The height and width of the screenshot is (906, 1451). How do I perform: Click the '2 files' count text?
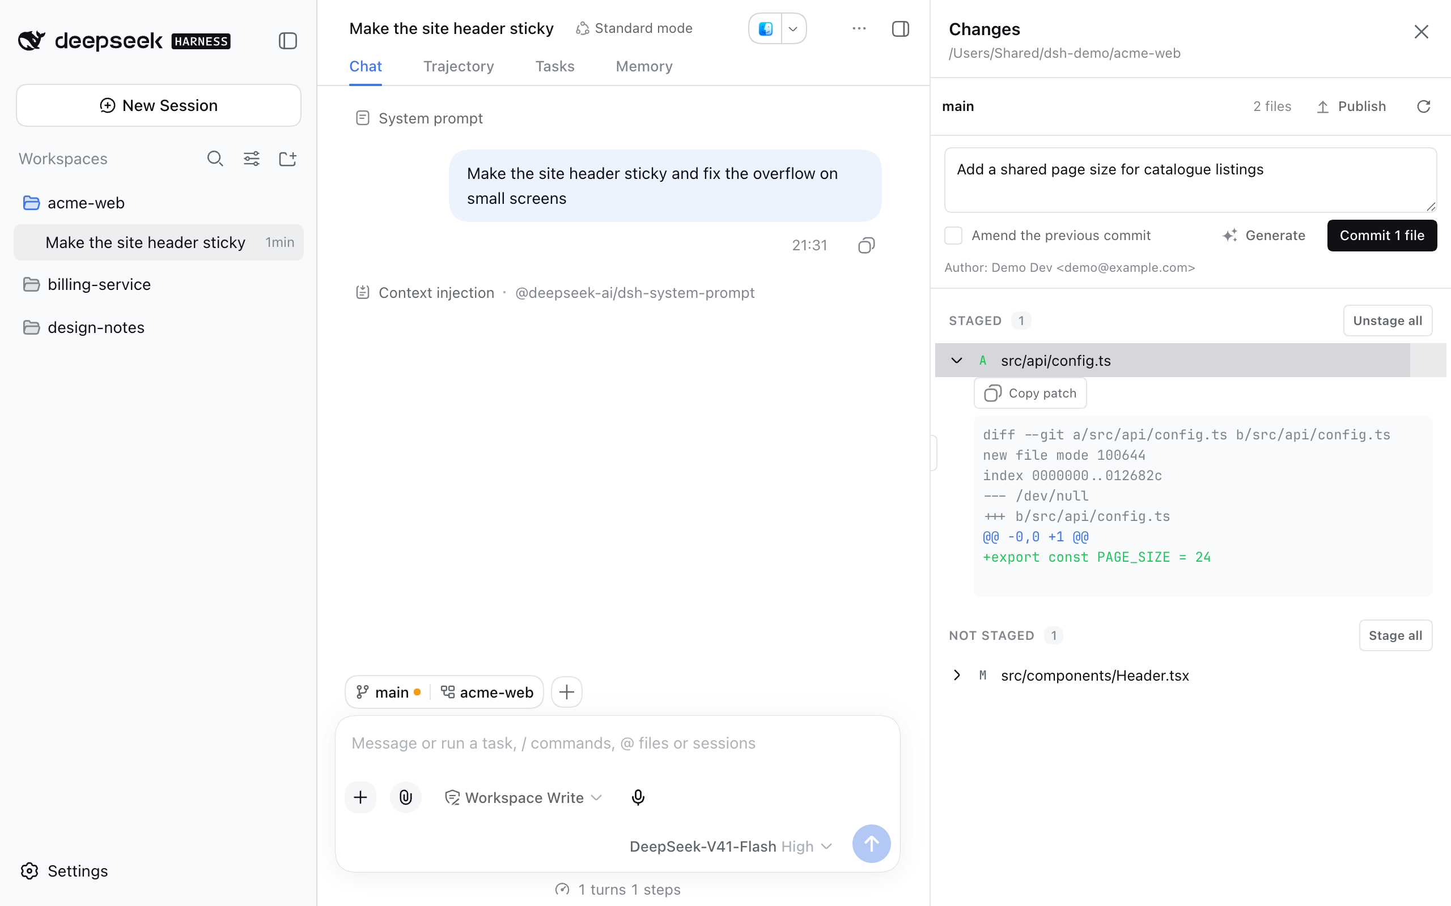1272,106
